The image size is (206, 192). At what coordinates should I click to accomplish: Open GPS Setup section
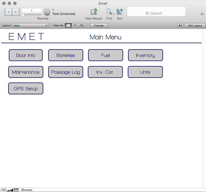[26, 89]
